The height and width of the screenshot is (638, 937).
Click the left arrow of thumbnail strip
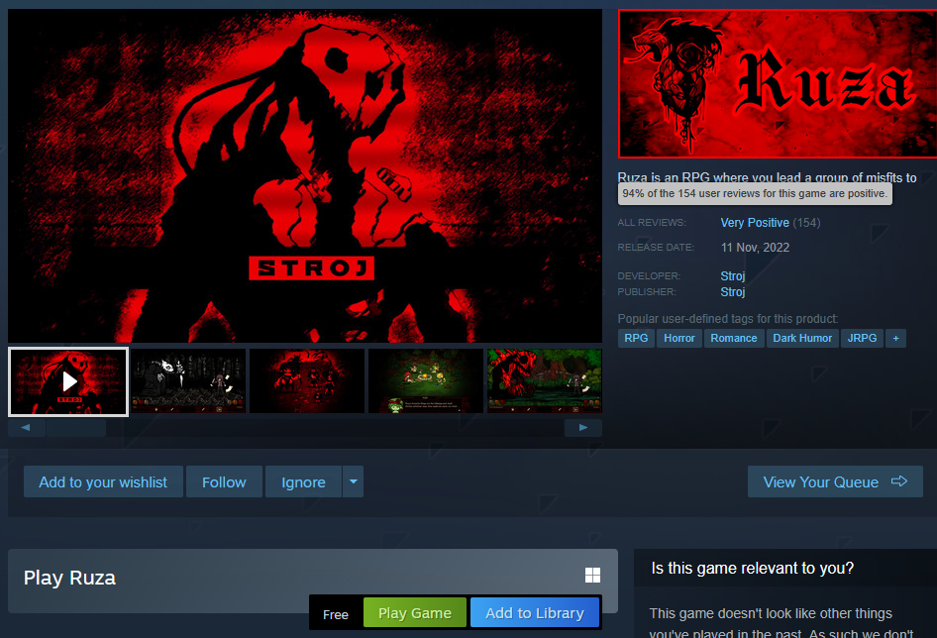point(26,428)
